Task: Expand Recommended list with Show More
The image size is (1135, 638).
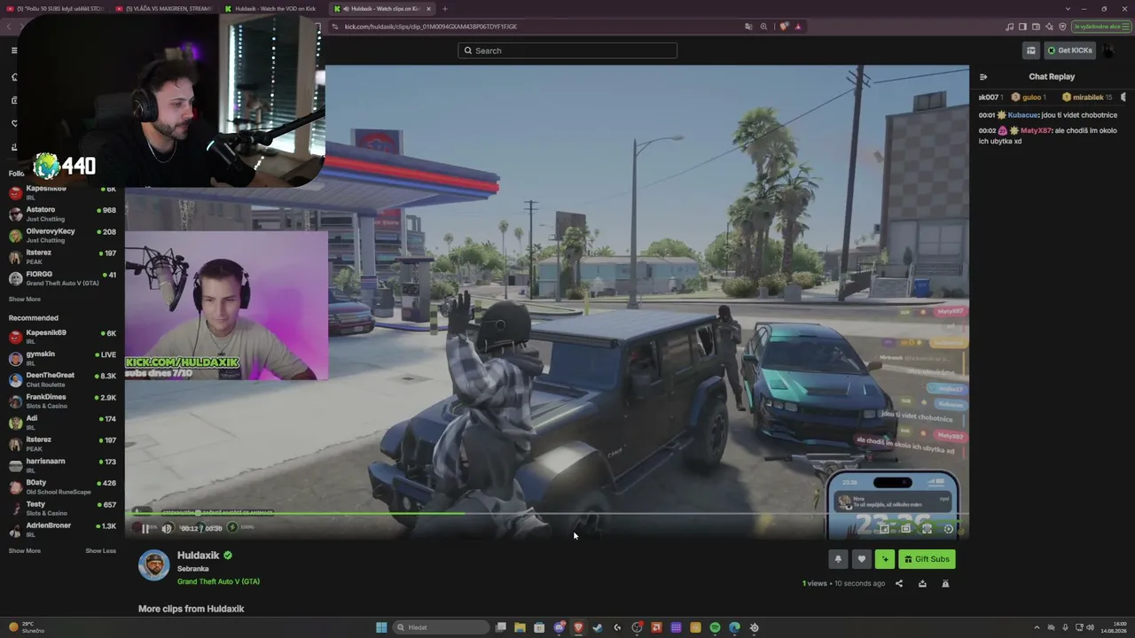Action: 25,551
